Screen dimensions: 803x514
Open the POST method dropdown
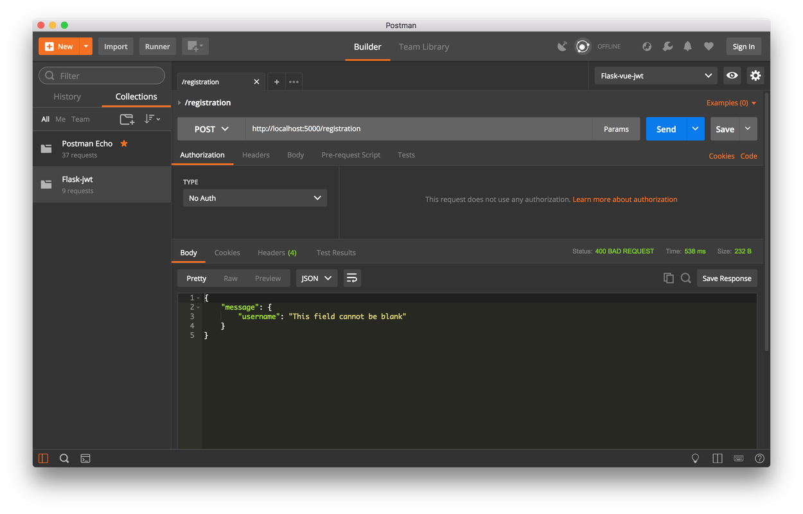pyautogui.click(x=211, y=129)
